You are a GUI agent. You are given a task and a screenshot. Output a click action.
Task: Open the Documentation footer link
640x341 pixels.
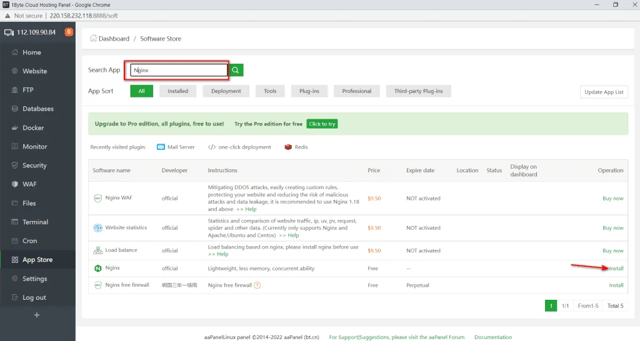[492, 337]
